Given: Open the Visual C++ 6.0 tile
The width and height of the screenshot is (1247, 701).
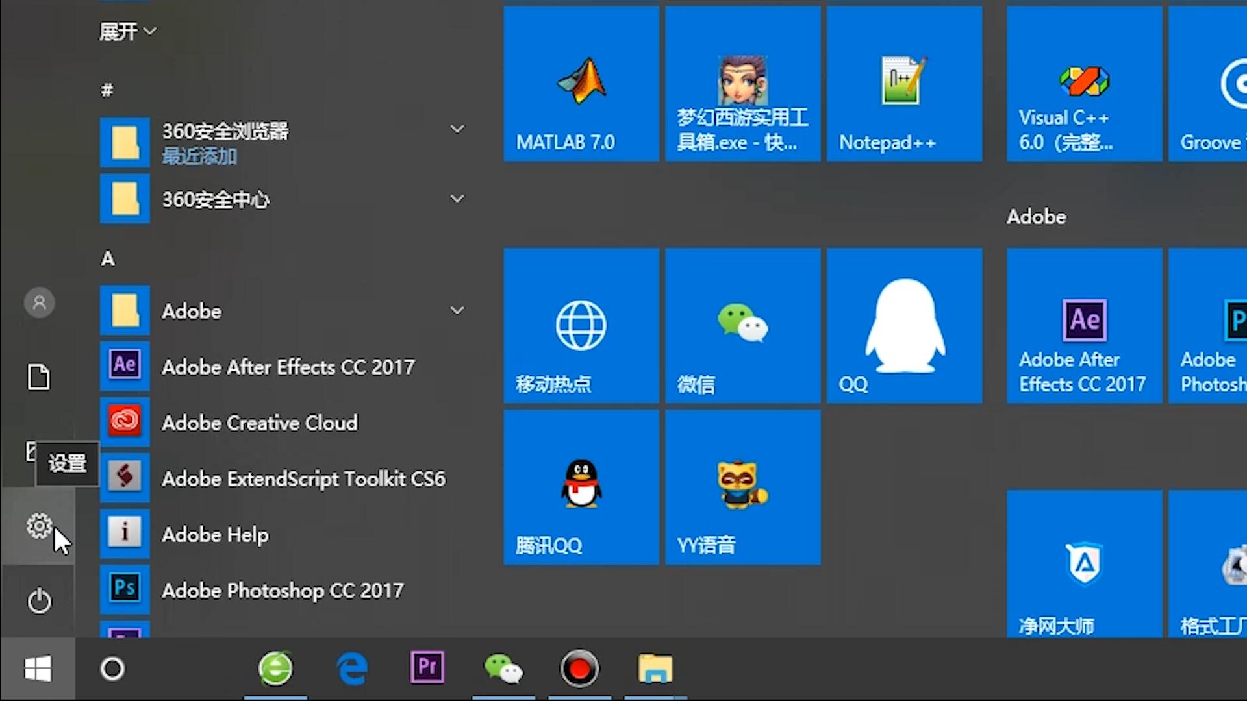Looking at the screenshot, I should pos(1083,84).
